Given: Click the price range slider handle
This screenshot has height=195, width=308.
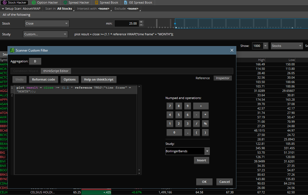Looking at the screenshot, I should click(x=175, y=23).
